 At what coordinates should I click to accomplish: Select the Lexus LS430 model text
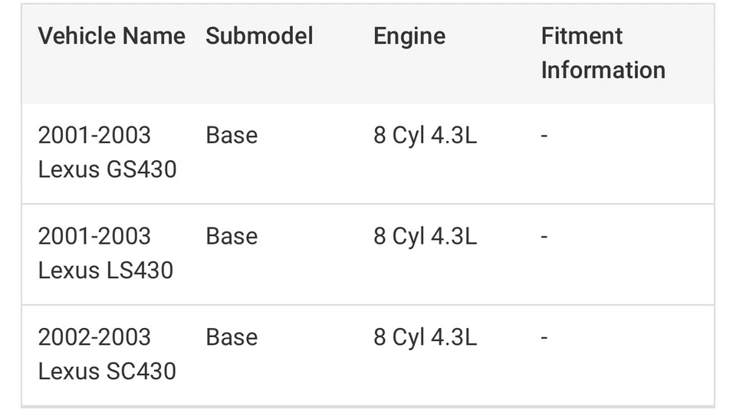(106, 270)
